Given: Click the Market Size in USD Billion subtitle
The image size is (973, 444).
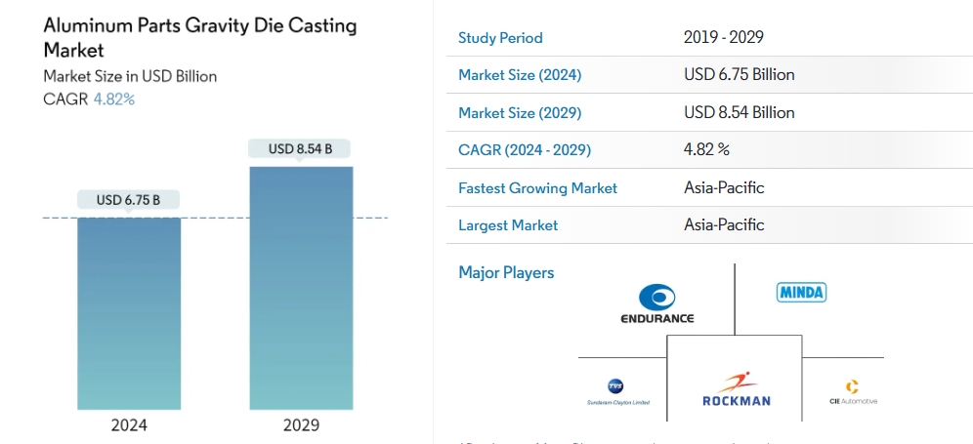Looking at the screenshot, I should tap(130, 76).
